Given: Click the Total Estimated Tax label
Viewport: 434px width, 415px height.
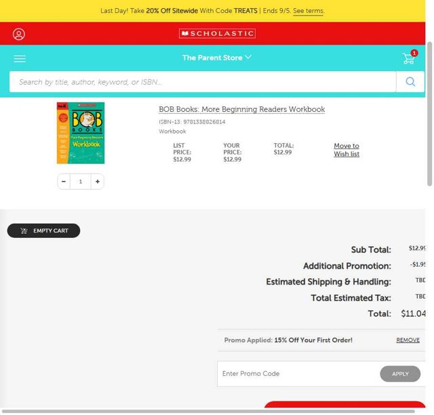Looking at the screenshot, I should (x=351, y=298).
